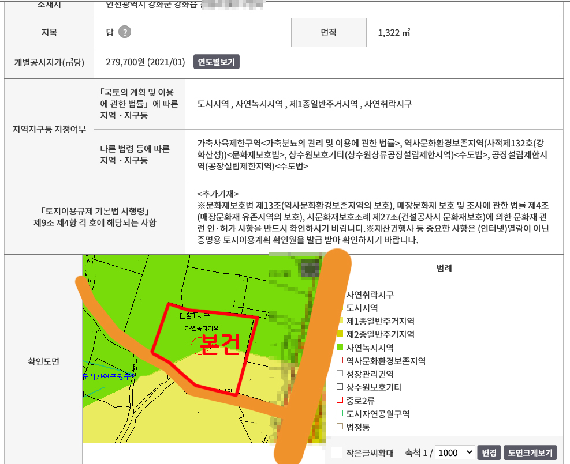Click the red 역사문화환경보존지역 legend box icon
The image size is (570, 464).
point(341,361)
